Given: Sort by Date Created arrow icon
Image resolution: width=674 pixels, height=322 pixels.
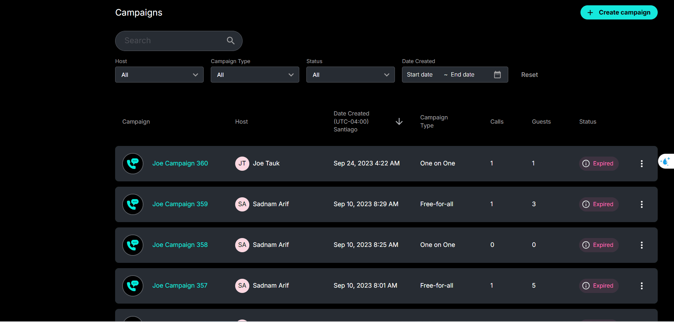Looking at the screenshot, I should pos(399,122).
